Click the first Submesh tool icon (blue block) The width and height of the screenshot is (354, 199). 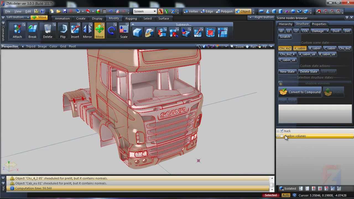(137, 33)
